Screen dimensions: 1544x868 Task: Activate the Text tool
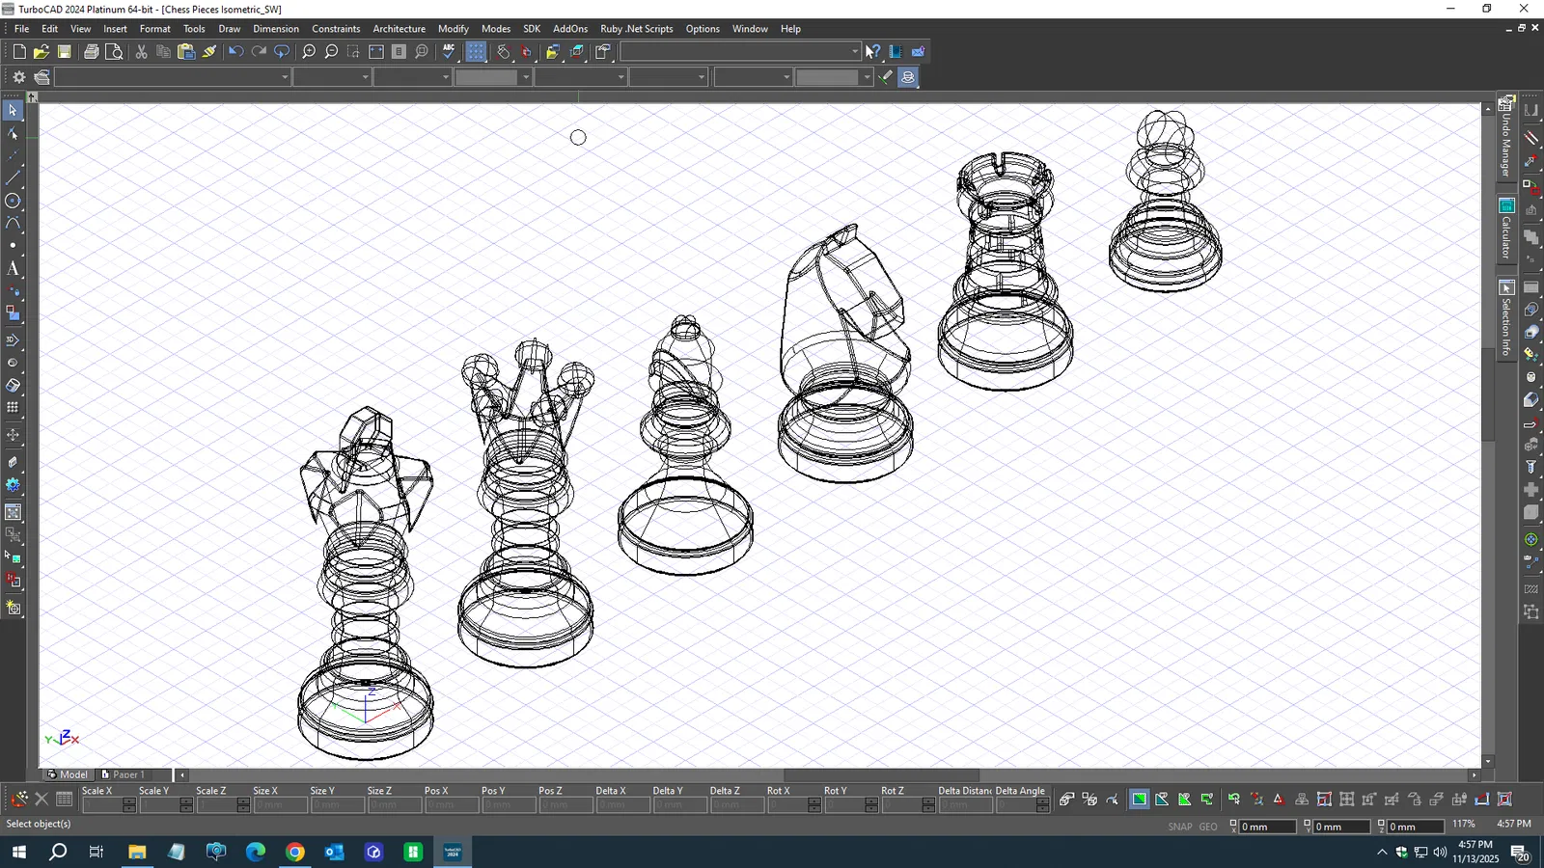[13, 269]
